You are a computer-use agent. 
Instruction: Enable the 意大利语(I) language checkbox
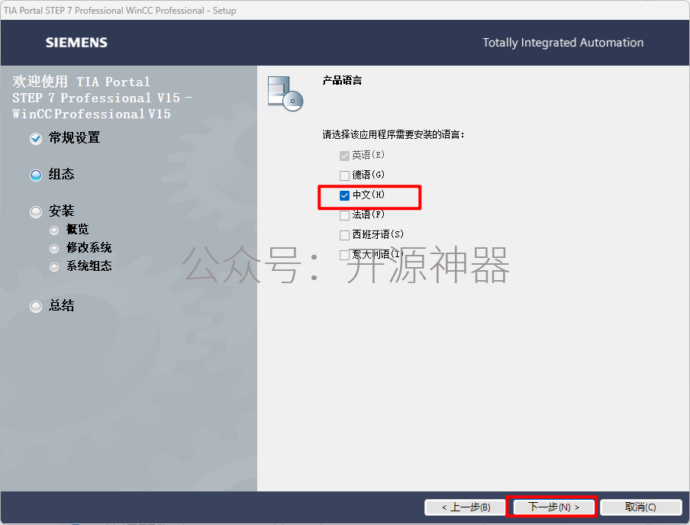coord(344,255)
